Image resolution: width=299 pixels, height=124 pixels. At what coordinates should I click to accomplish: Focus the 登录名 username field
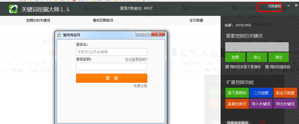[111, 52]
